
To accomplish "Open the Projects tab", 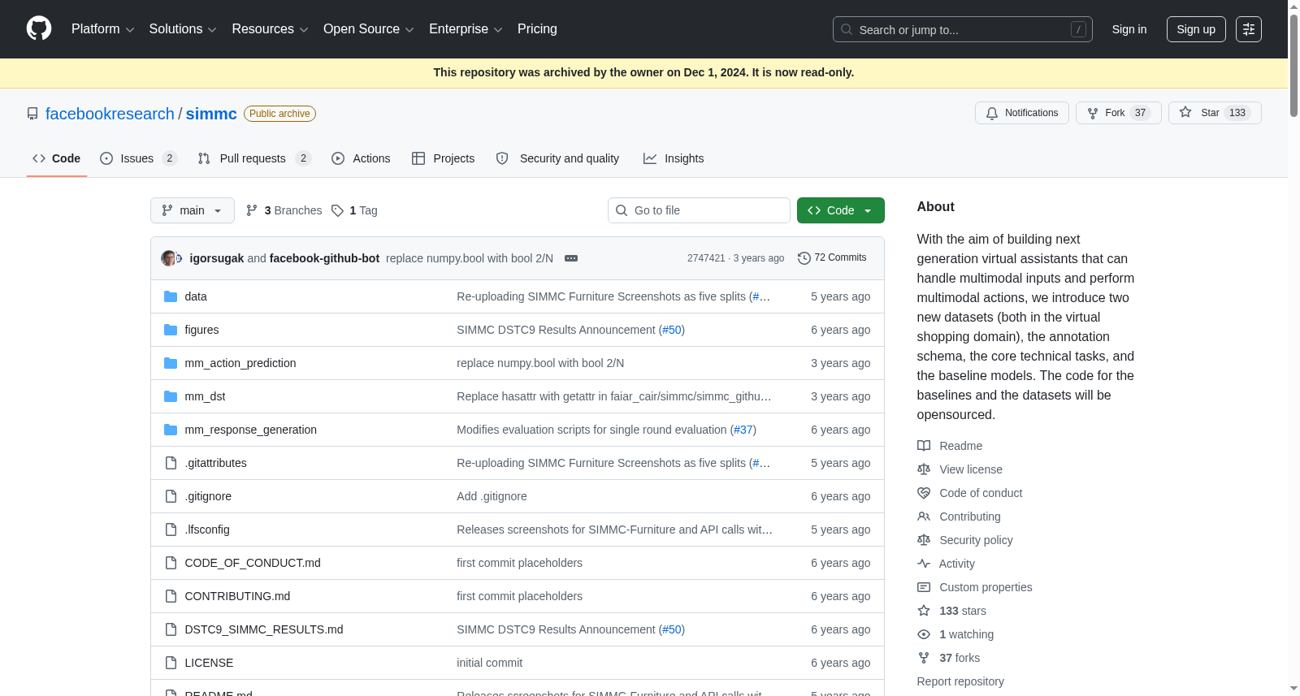I will coord(444,158).
